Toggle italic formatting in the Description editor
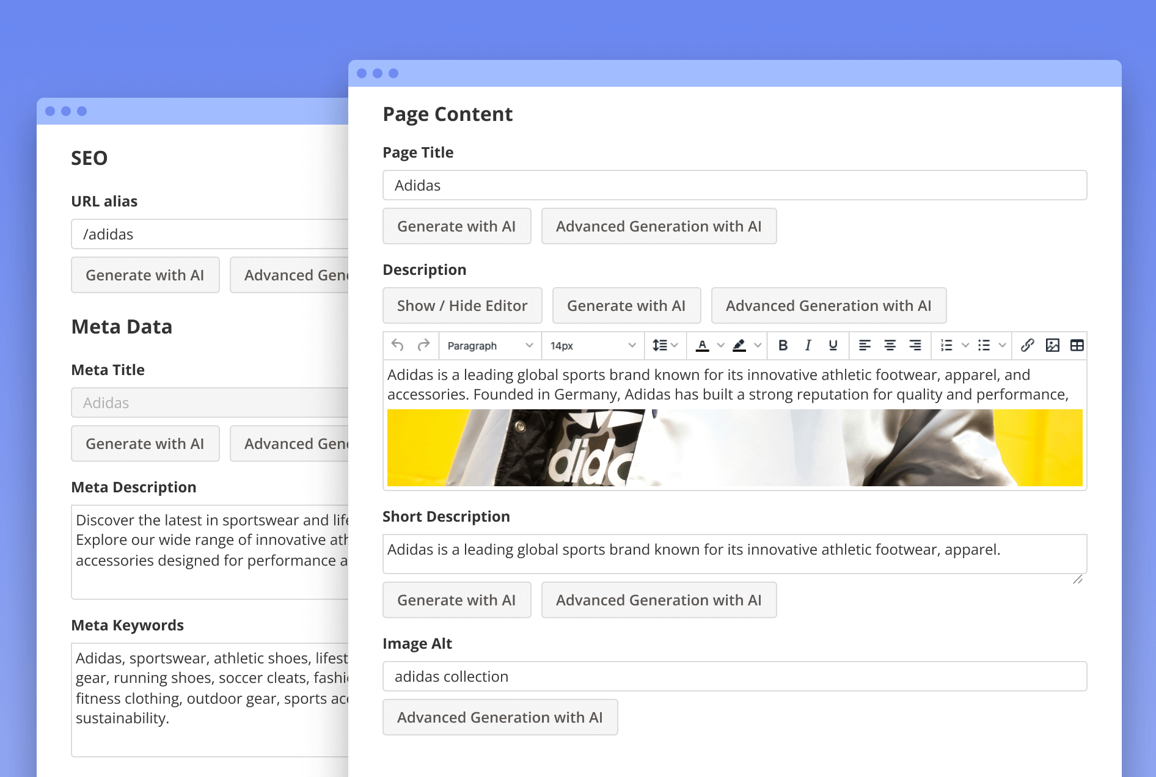 click(808, 346)
